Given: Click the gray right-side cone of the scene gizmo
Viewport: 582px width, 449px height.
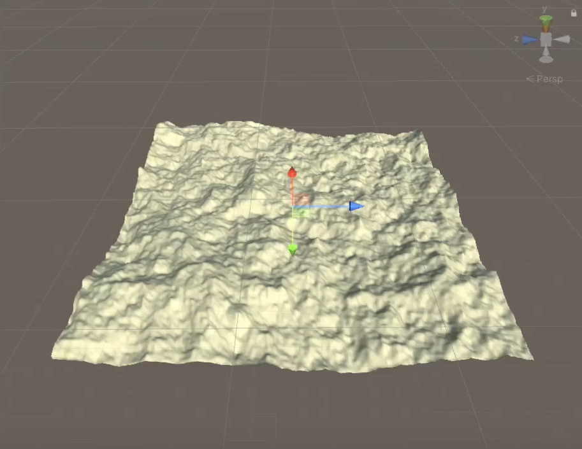Looking at the screenshot, I should 562,39.
